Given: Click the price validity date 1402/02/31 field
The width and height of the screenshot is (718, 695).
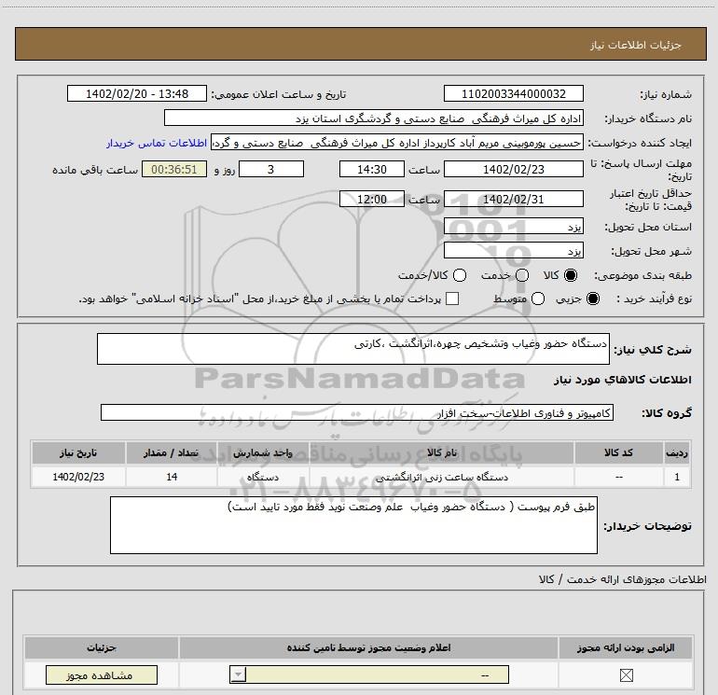Looking at the screenshot, I should click(x=513, y=199).
